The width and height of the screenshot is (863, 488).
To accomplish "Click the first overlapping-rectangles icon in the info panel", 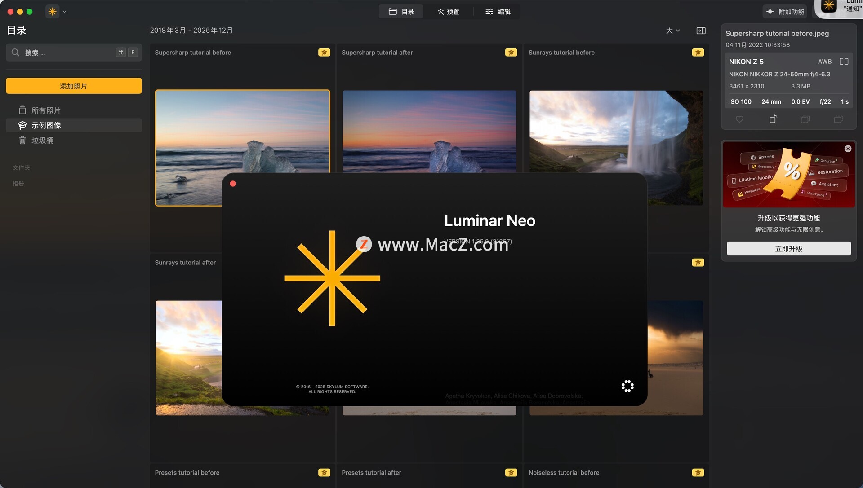I will click(x=805, y=119).
